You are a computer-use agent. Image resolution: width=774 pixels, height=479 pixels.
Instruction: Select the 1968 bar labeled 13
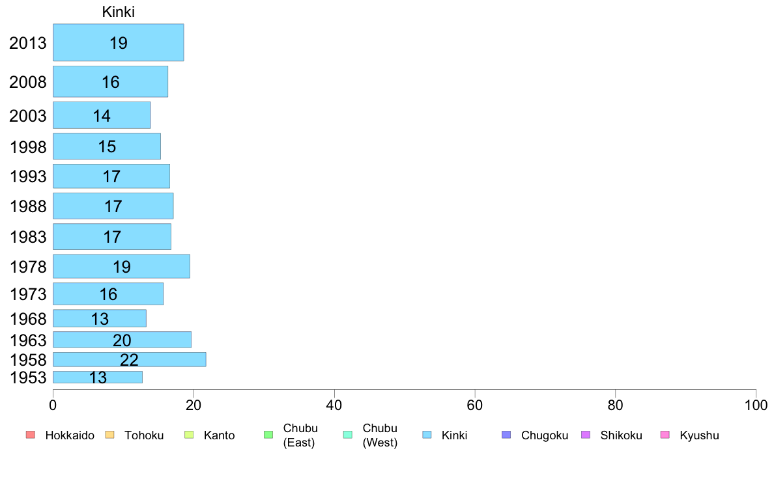point(100,318)
